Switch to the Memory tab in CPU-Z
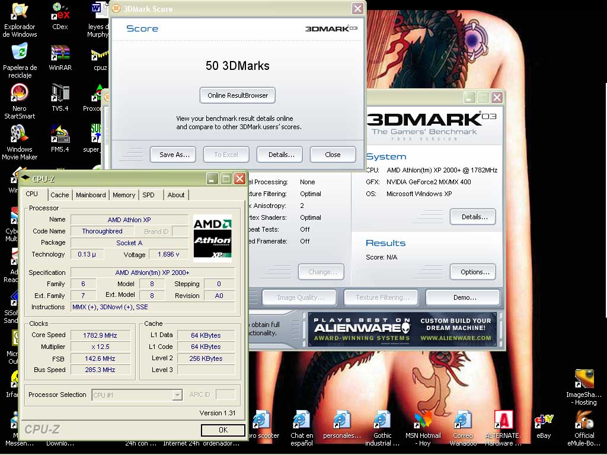Screen dimensions: 607x455 [x=124, y=195]
